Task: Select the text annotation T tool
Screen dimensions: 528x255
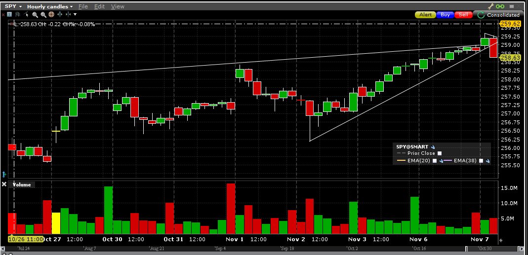Action: 9,14
